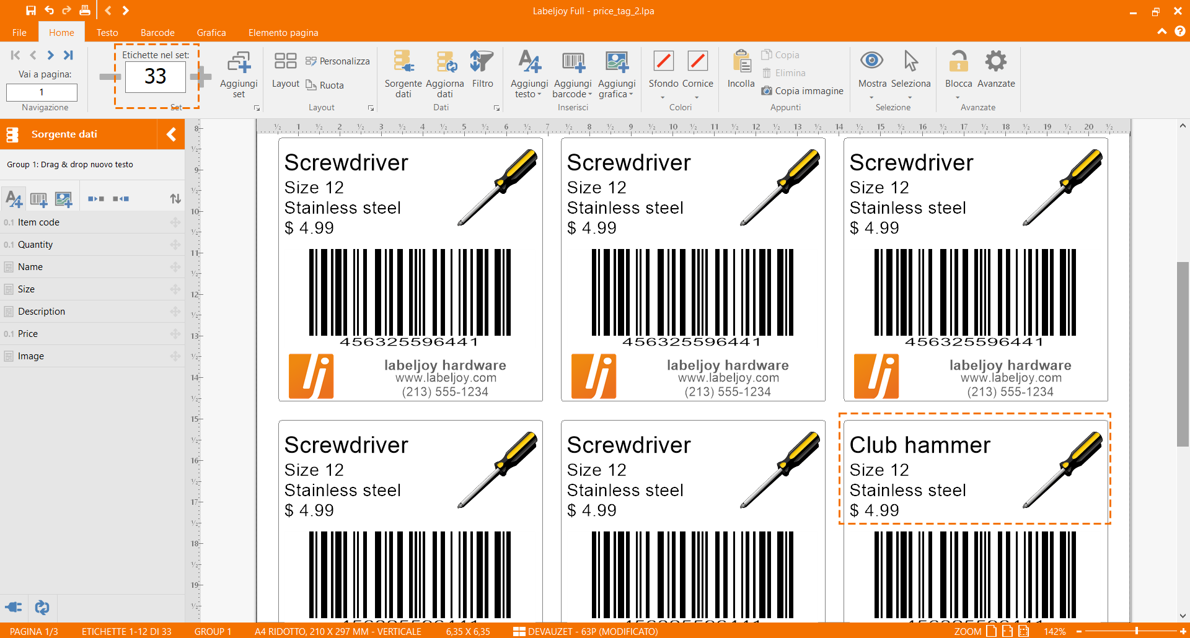This screenshot has width=1190, height=638.
Task: Click the Vai a pagina input box
Action: tap(42, 92)
